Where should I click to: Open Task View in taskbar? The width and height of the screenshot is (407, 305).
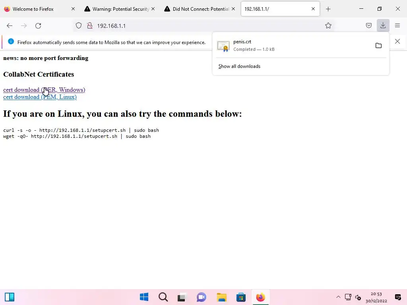(182, 297)
